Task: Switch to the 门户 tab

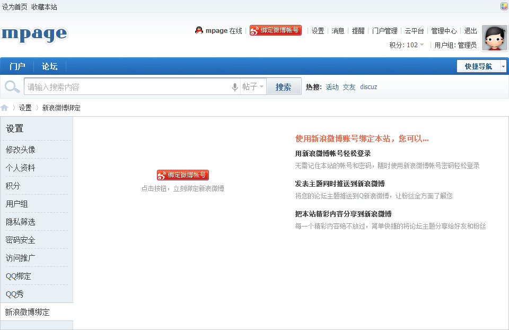Action: pos(17,66)
